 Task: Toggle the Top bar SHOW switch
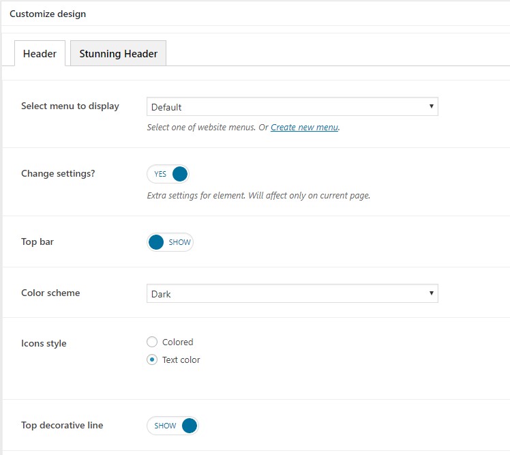point(170,242)
